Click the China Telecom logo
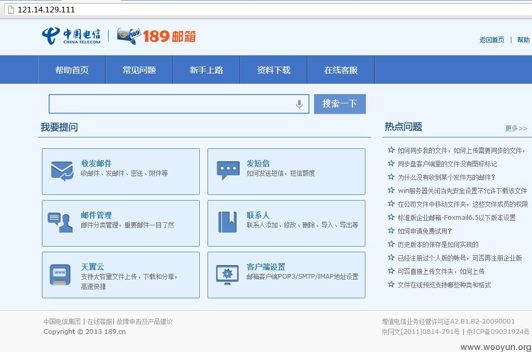The width and height of the screenshot is (532, 352). pos(71,36)
